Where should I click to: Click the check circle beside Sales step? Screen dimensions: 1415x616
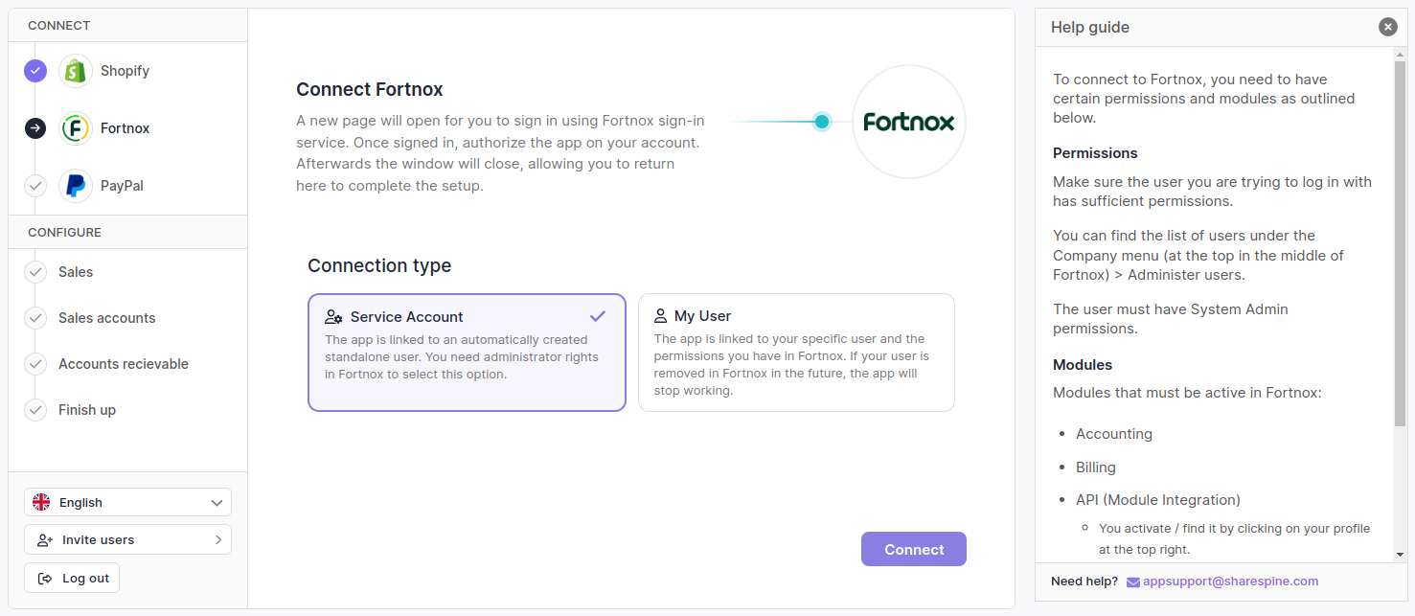point(35,272)
